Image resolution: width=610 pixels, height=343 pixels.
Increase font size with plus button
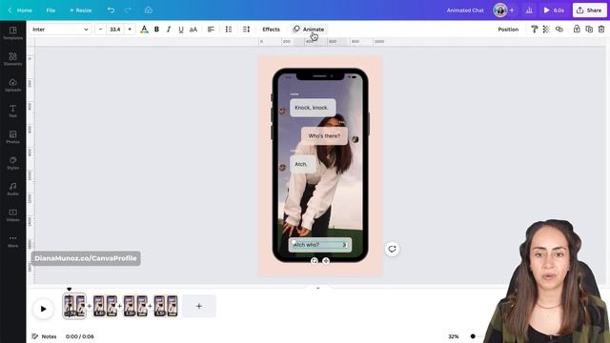point(130,30)
